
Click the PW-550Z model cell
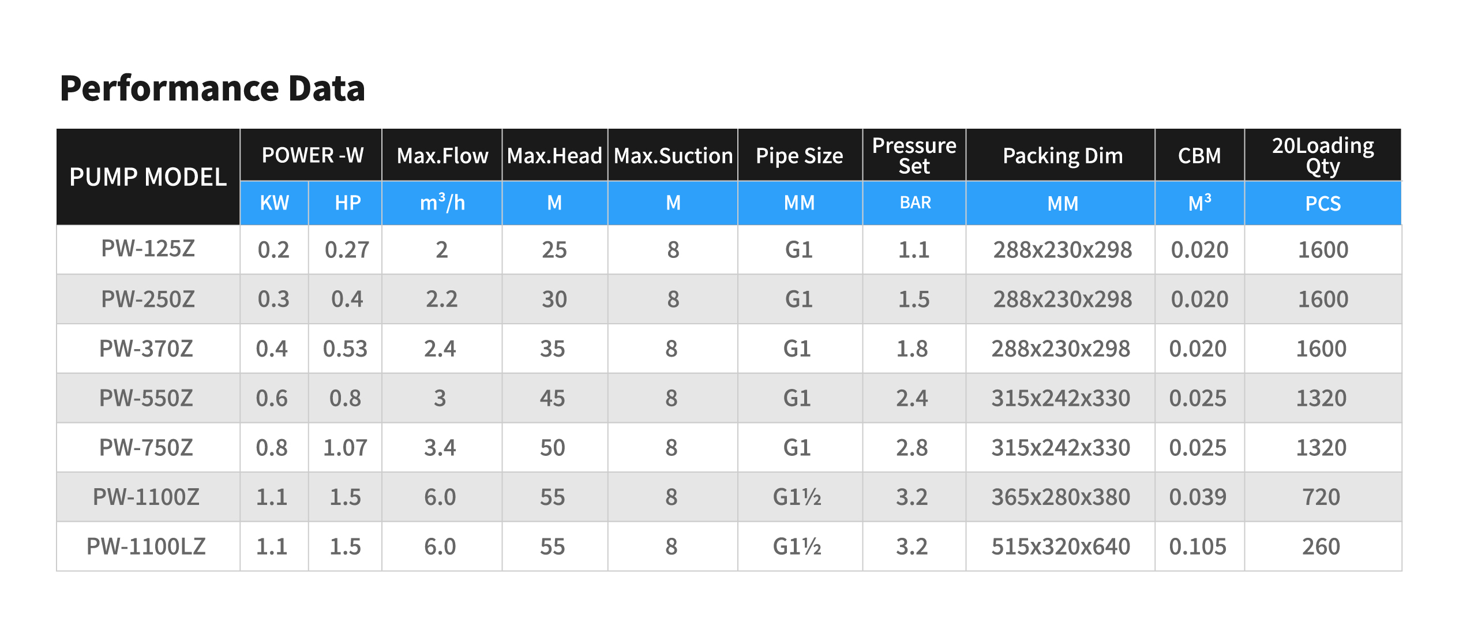tap(148, 398)
